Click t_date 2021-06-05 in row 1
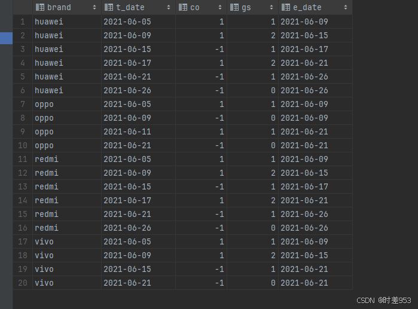This screenshot has height=309, width=418. click(138, 22)
